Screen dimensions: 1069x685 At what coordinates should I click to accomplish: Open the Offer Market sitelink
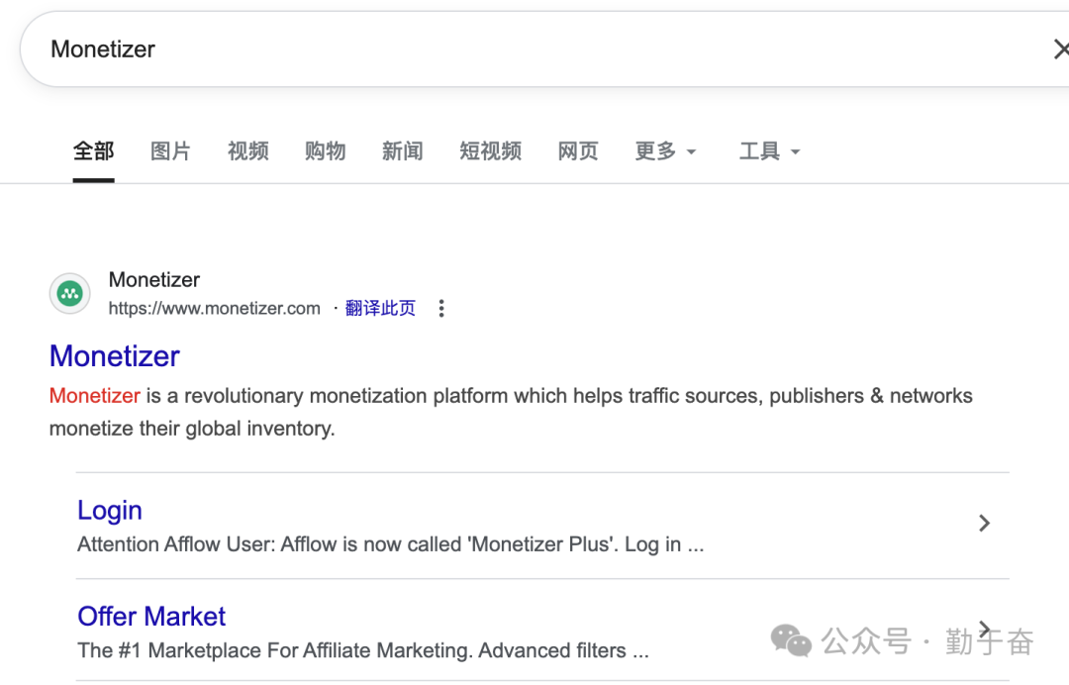pyautogui.click(x=151, y=616)
